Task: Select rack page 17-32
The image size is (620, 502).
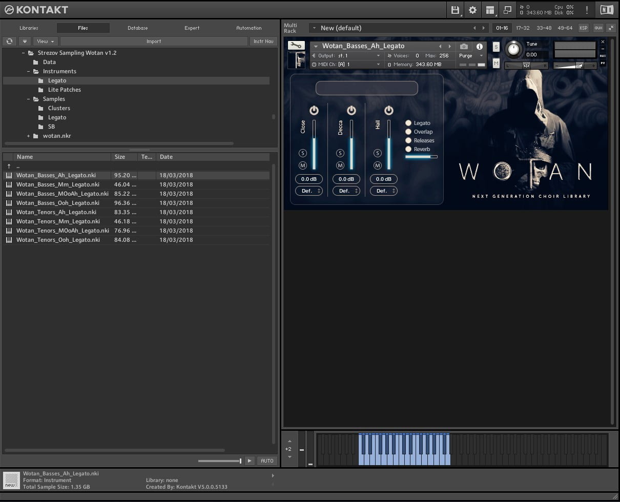Action: pos(523,28)
